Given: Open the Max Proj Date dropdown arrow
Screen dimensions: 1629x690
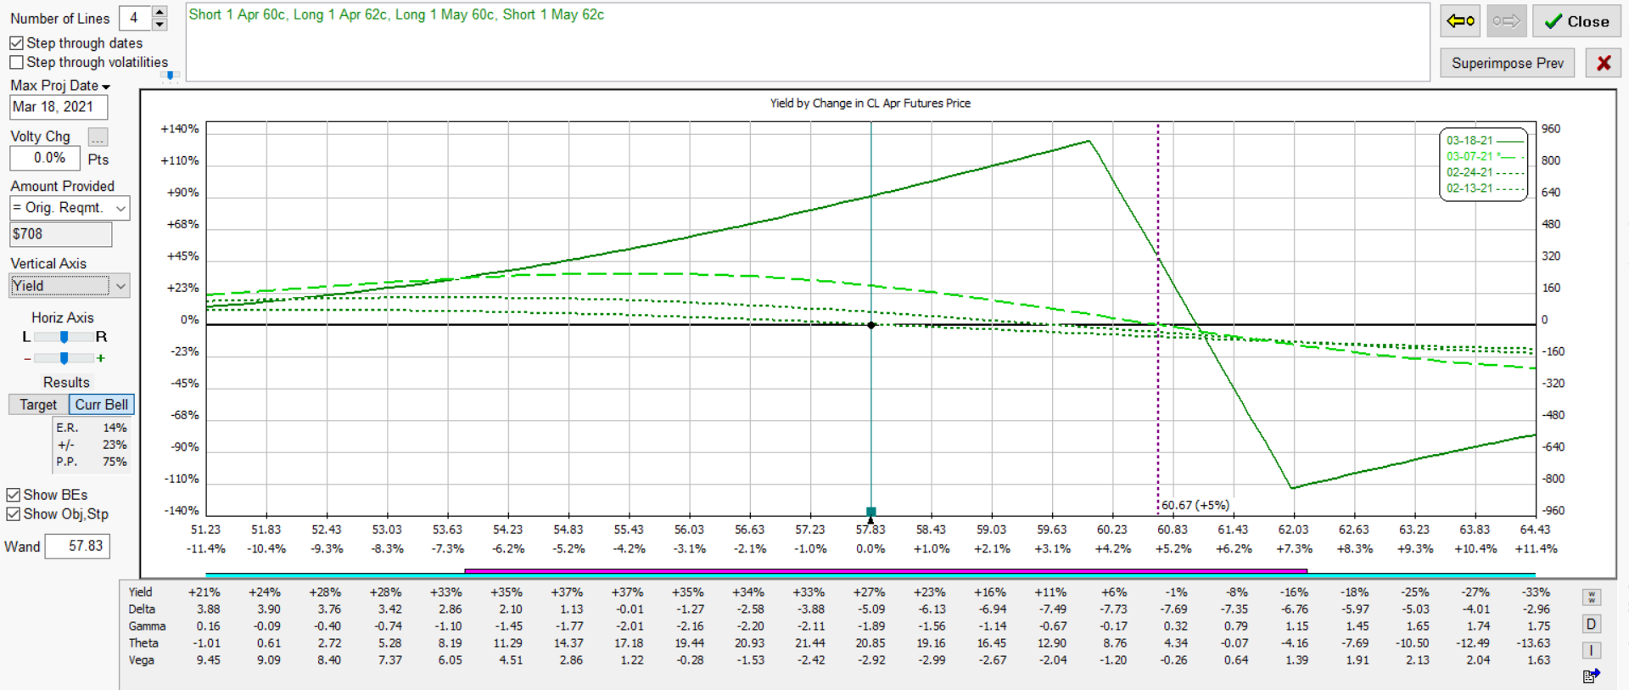Looking at the screenshot, I should 106,87.
